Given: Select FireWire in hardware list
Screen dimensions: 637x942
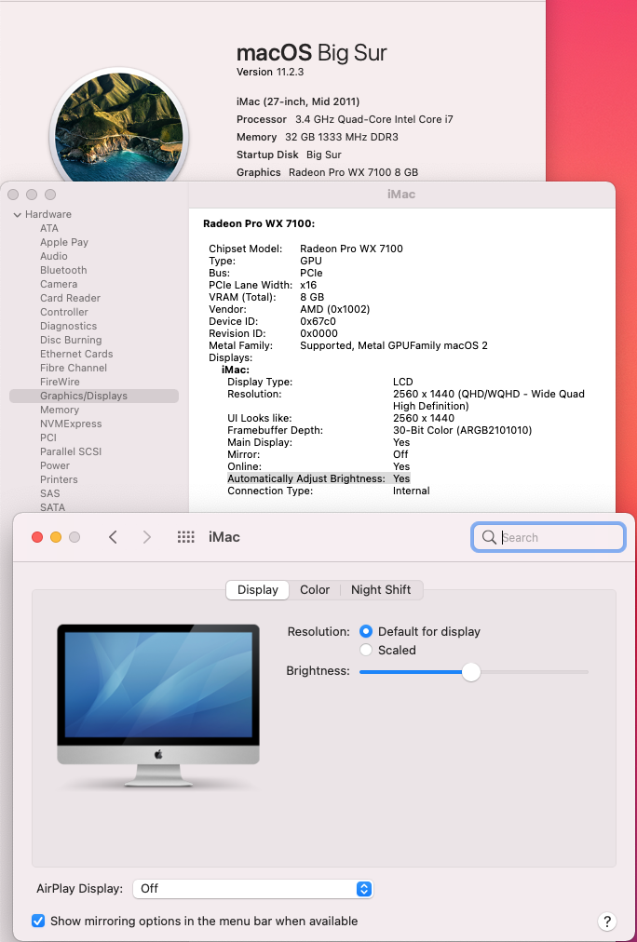Looking at the screenshot, I should (x=60, y=382).
